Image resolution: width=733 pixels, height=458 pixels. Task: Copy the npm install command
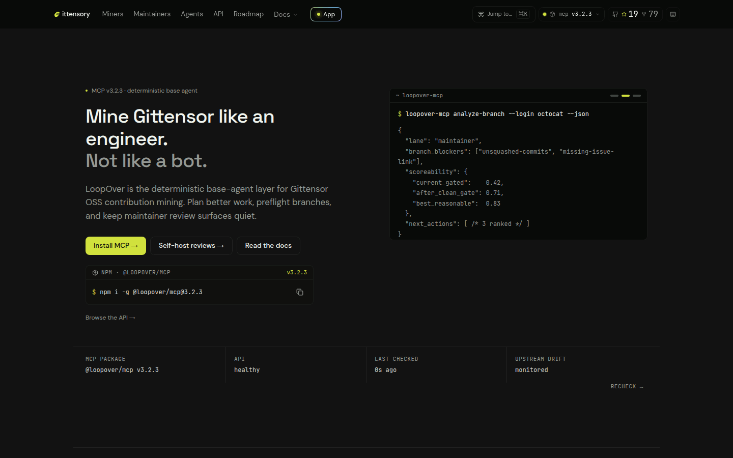[300, 292]
